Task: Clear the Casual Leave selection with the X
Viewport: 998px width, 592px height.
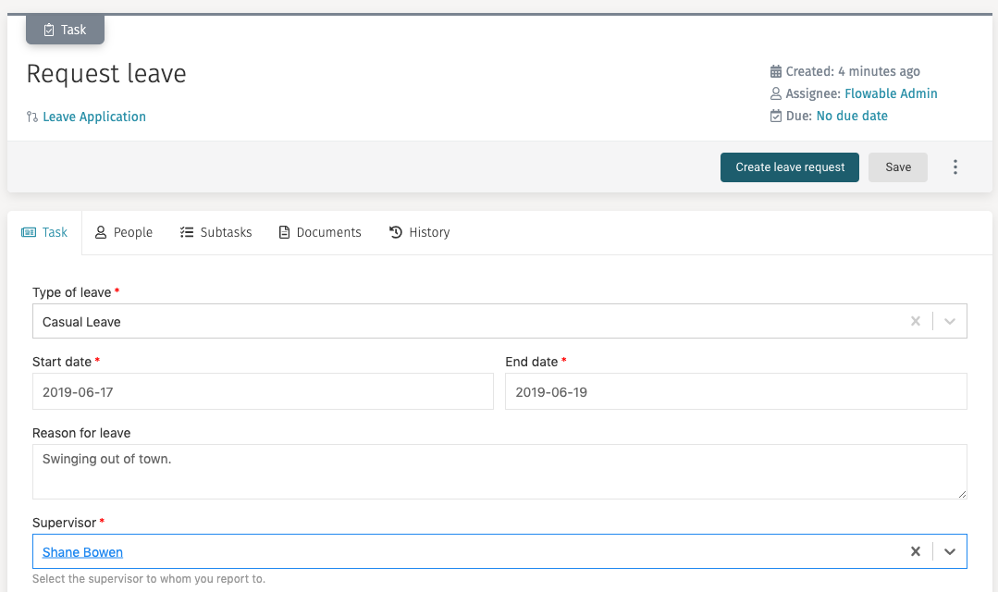Action: tap(915, 321)
